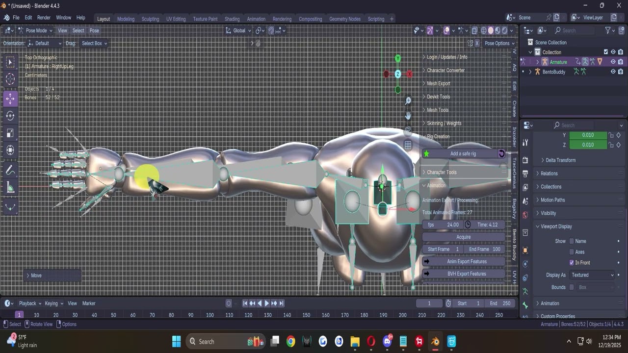The width and height of the screenshot is (628, 353).
Task: Open Blender from the Windows taskbar
Action: pyautogui.click(x=435, y=341)
